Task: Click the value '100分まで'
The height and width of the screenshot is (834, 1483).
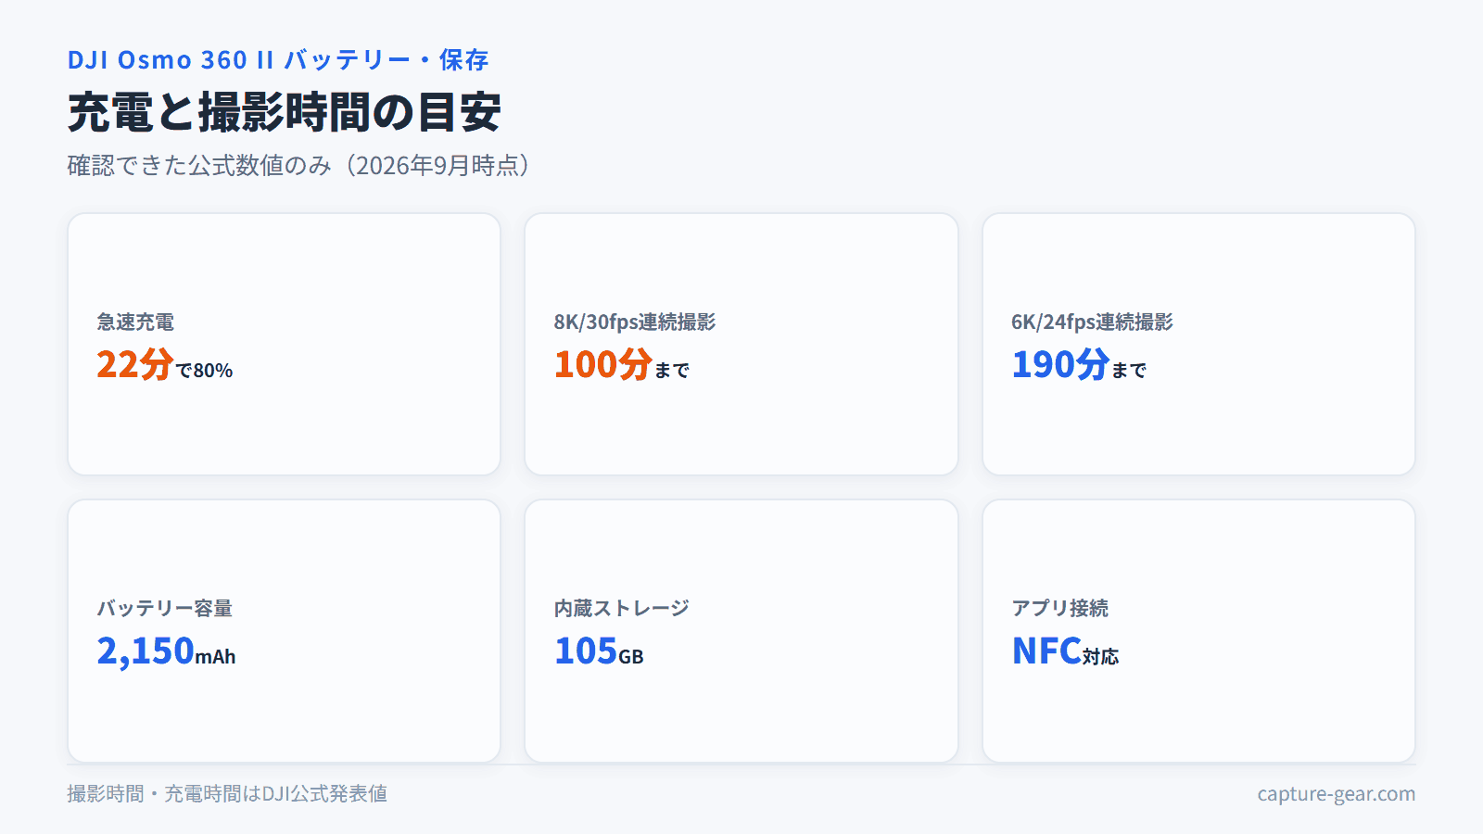Action: click(622, 364)
